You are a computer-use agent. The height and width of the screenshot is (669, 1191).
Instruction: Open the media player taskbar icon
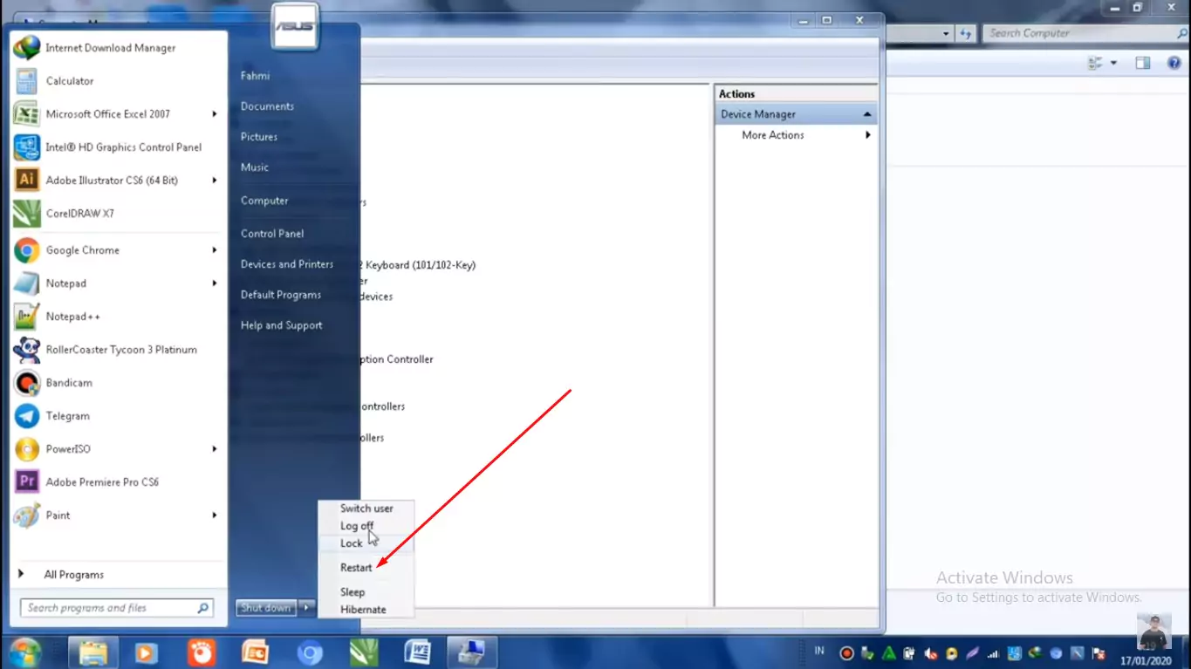(147, 652)
